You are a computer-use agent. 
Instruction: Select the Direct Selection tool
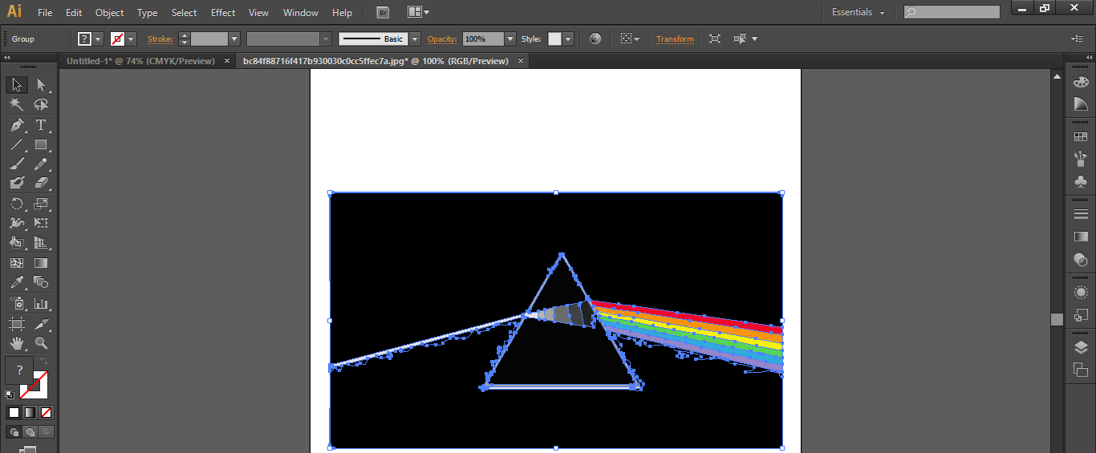tap(41, 85)
